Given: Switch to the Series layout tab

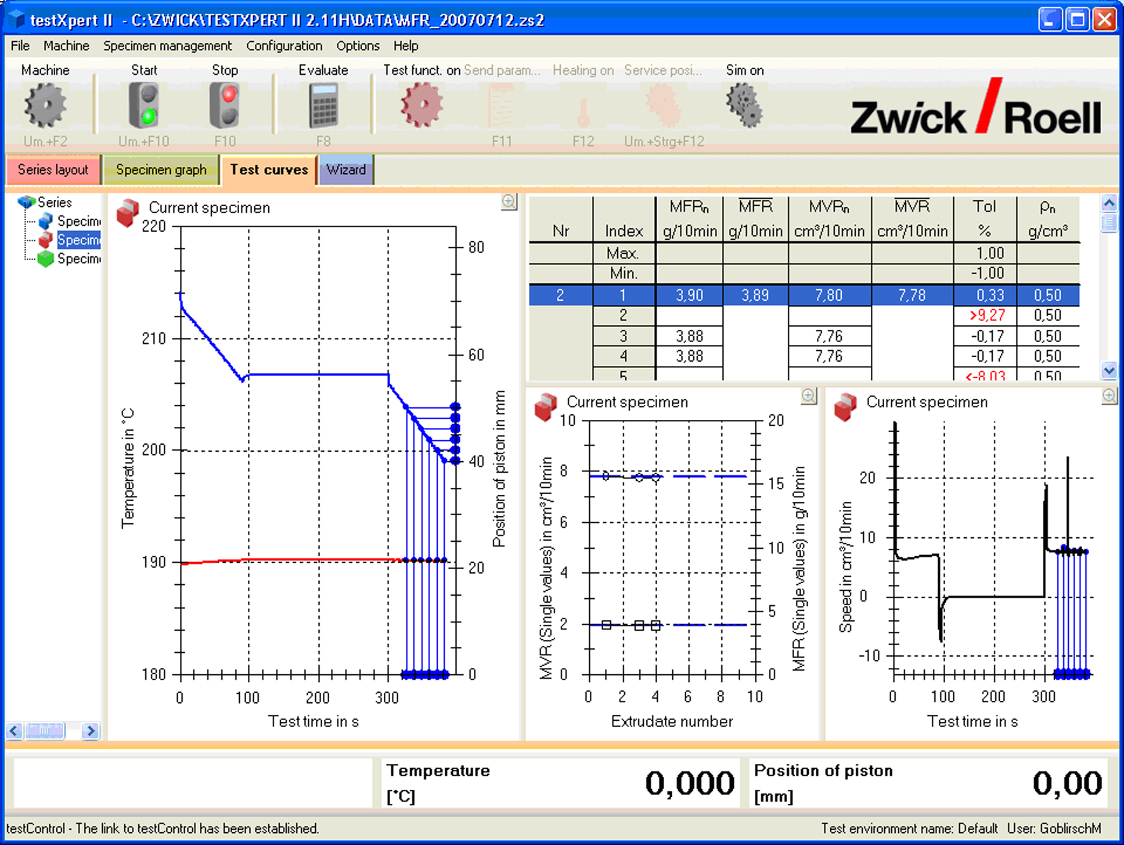Looking at the screenshot, I should [53, 170].
